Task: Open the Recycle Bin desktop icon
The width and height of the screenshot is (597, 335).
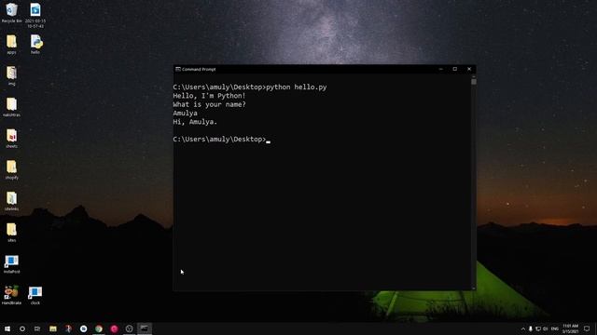Action: [11, 12]
